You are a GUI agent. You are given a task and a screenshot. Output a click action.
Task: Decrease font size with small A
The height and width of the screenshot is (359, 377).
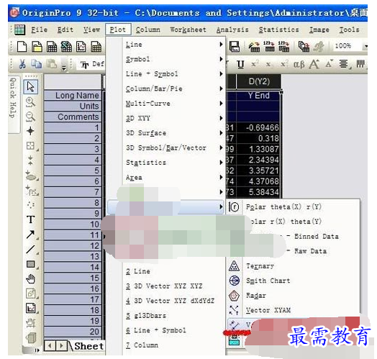[x=329, y=64]
